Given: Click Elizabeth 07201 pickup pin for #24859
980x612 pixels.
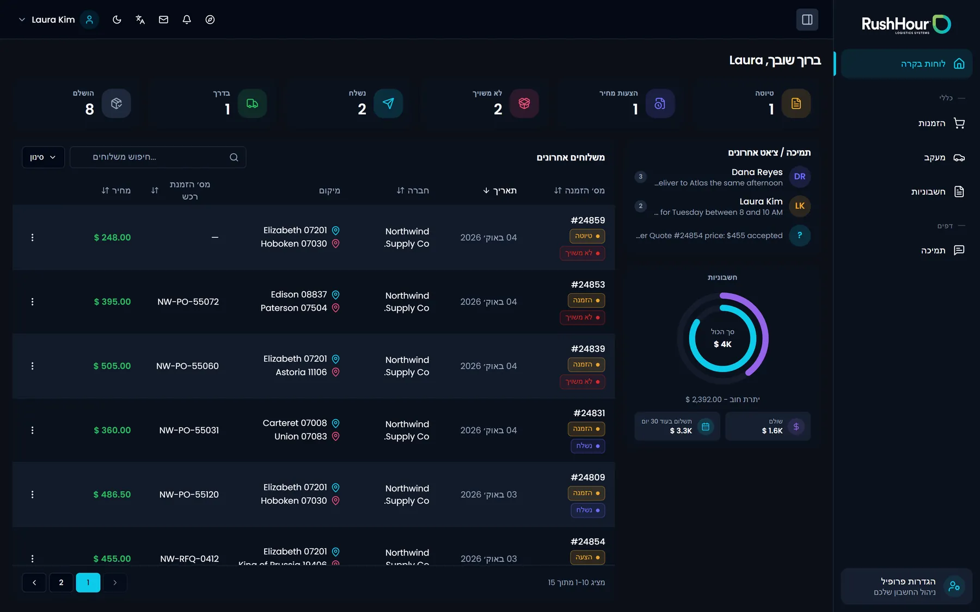Looking at the screenshot, I should pyautogui.click(x=336, y=231).
